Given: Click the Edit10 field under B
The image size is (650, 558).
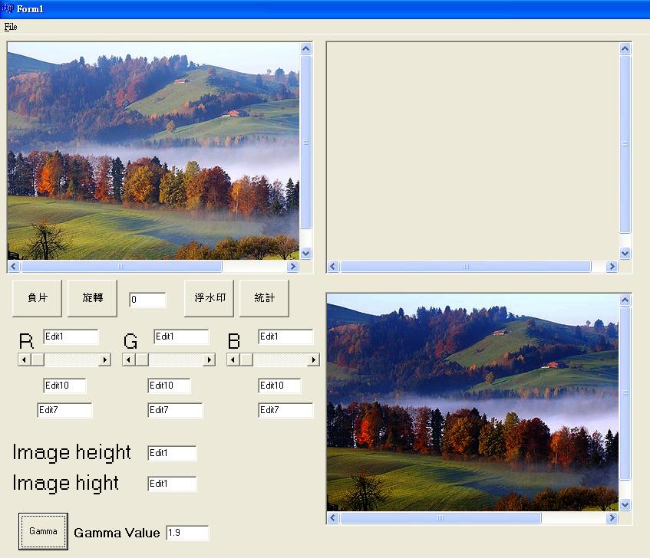Looking at the screenshot, I should pos(279,386).
